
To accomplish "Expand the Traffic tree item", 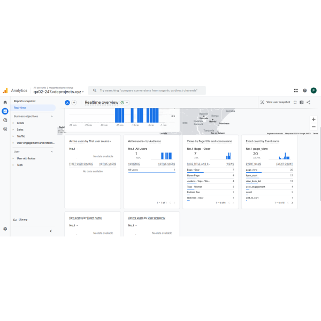I will point(13,136).
